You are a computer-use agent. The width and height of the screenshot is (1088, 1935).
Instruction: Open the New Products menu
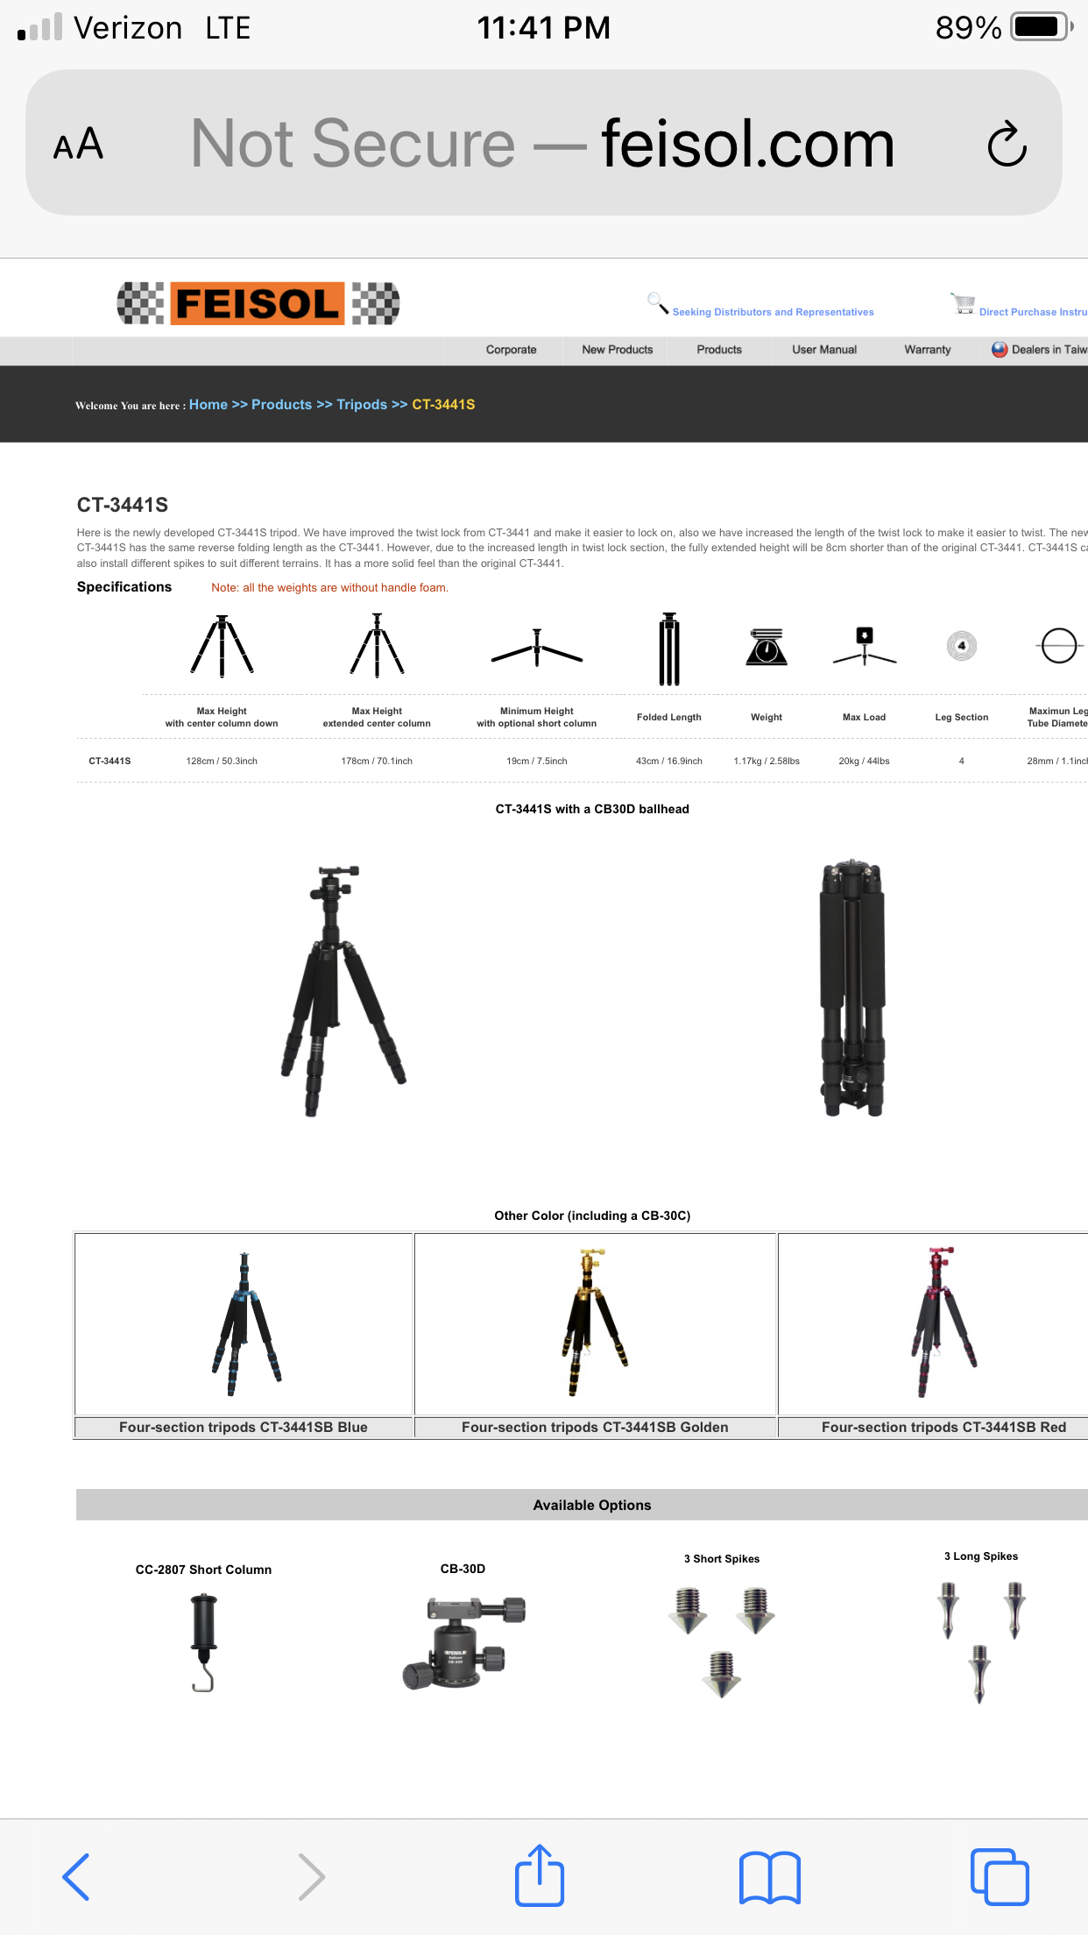click(x=618, y=350)
